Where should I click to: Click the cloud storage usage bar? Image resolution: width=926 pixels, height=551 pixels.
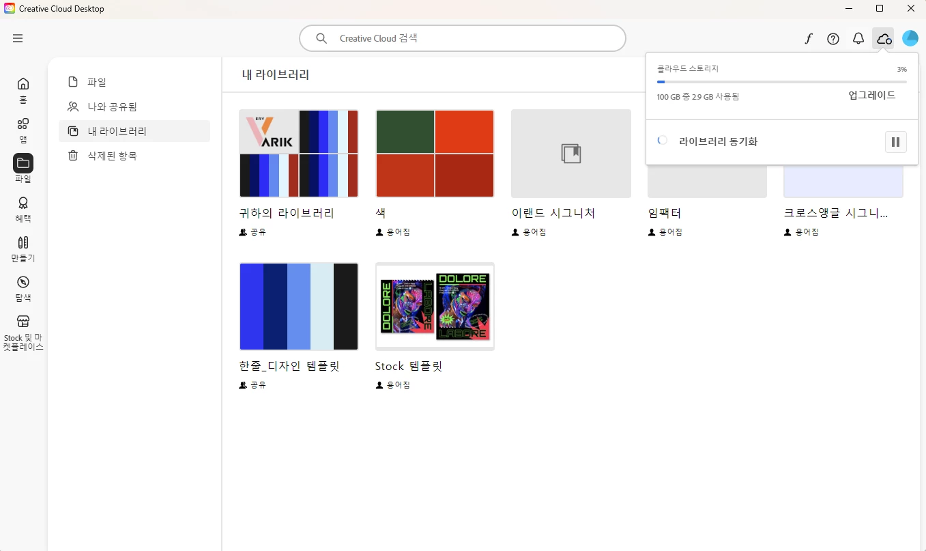[782, 82]
